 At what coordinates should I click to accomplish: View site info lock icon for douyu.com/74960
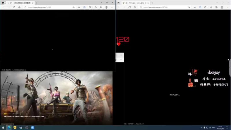(x=25, y=7)
